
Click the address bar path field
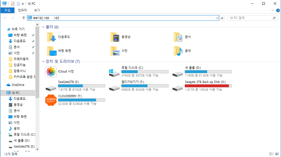coord(123,18)
